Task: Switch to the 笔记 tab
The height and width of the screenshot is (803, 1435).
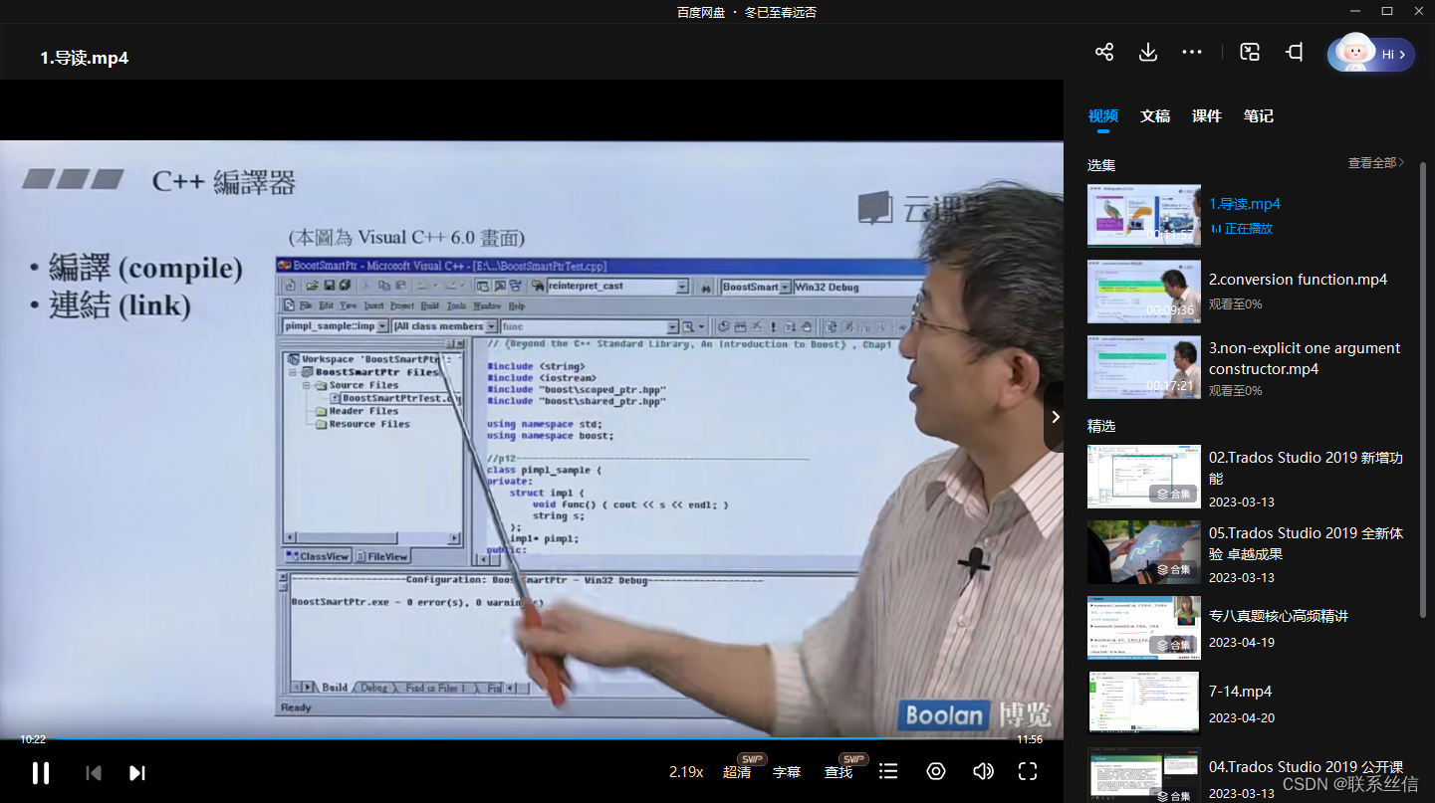Action: tap(1259, 116)
